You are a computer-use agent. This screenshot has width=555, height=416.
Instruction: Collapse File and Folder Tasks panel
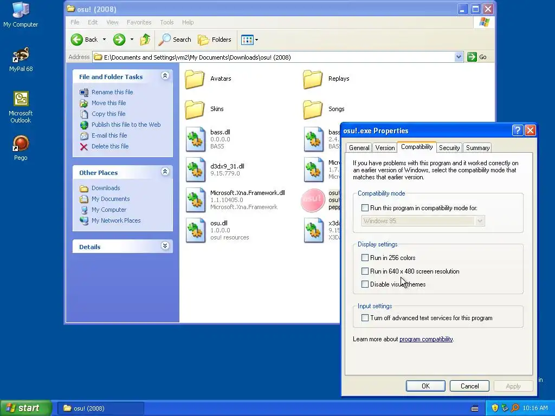165,76
